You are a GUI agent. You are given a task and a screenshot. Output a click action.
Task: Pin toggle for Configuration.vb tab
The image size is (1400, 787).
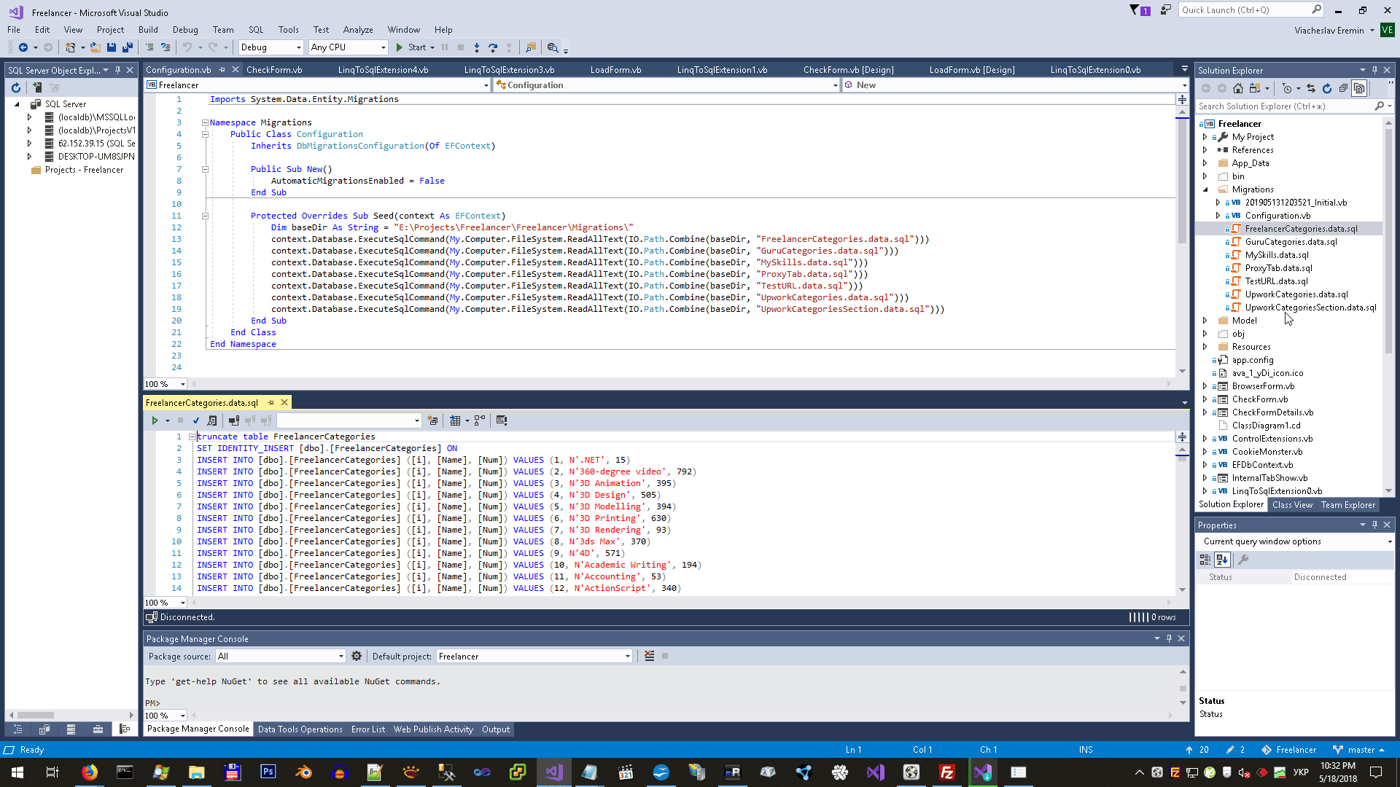[222, 70]
